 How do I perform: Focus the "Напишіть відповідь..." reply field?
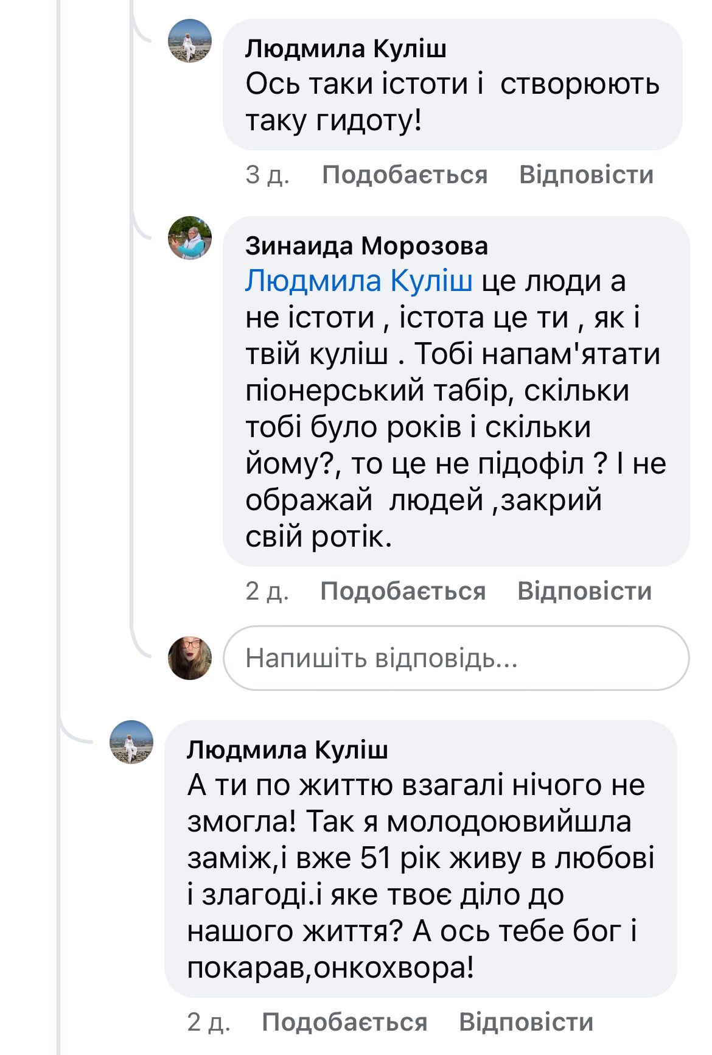coord(456,658)
